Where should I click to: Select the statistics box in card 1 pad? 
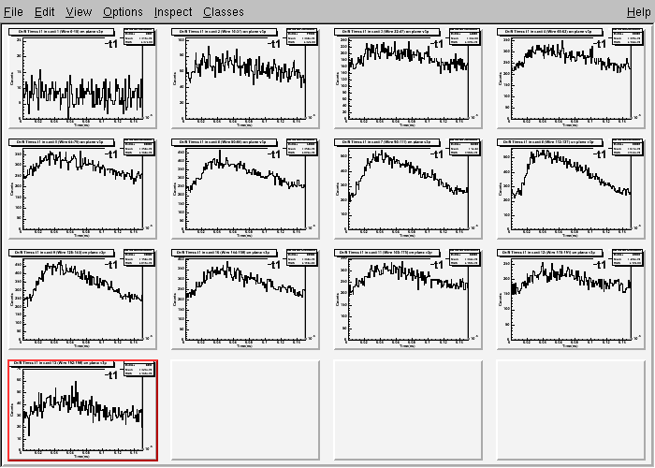tap(139, 37)
